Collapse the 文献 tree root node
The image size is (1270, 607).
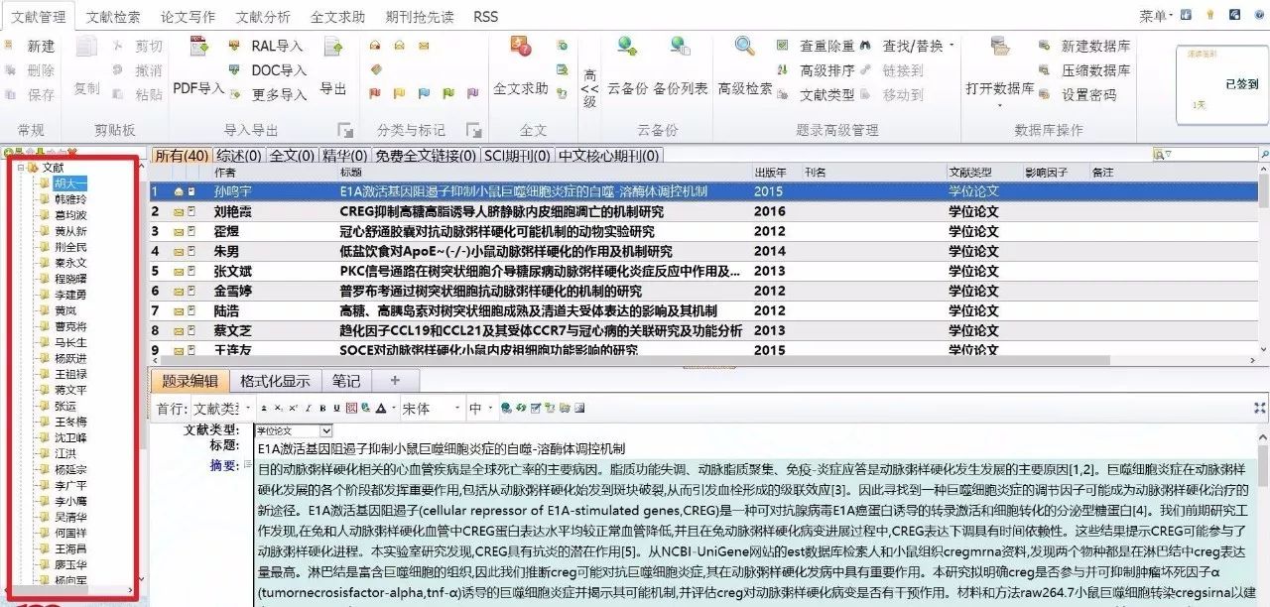point(21,169)
